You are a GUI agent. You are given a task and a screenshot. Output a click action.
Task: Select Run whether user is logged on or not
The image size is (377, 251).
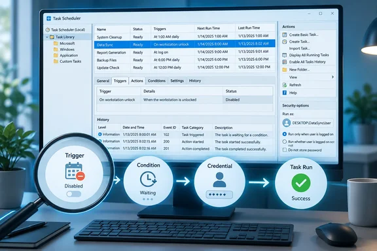pyautogui.click(x=285, y=142)
